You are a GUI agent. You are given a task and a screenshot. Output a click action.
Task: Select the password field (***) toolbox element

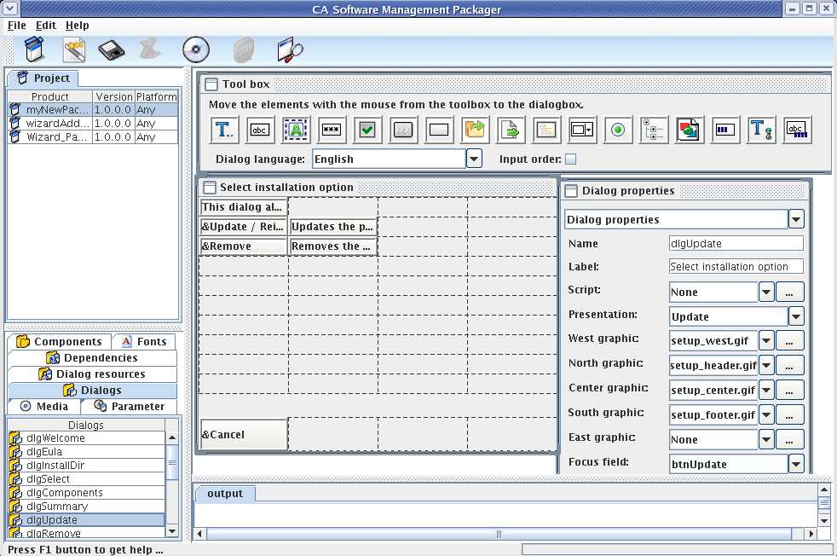point(332,130)
